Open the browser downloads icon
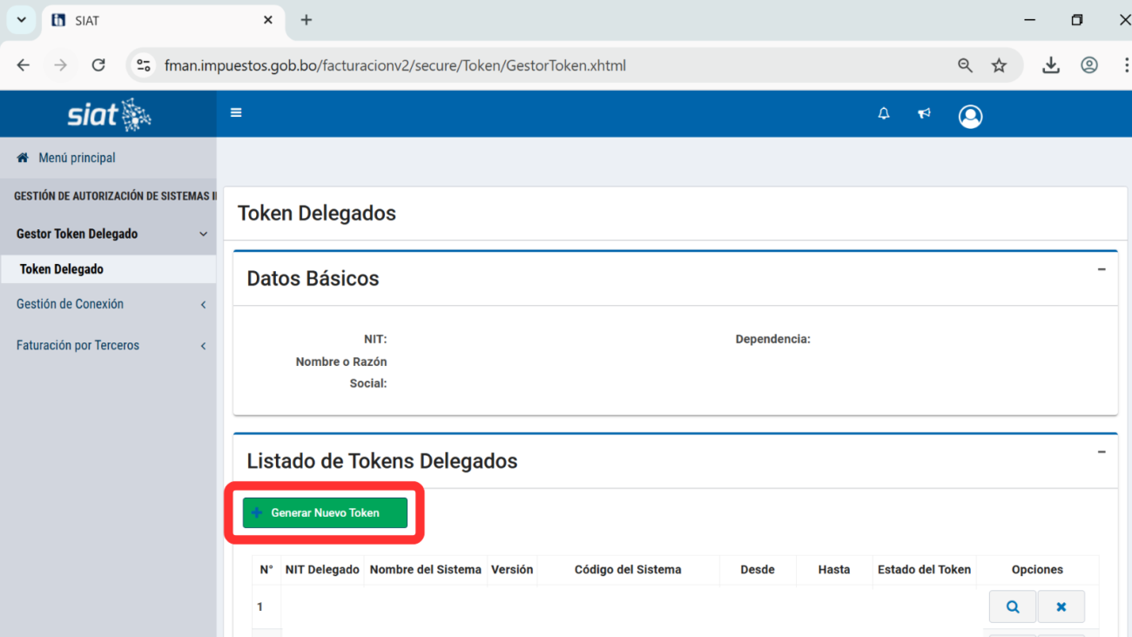Image resolution: width=1132 pixels, height=637 pixels. 1051,65
